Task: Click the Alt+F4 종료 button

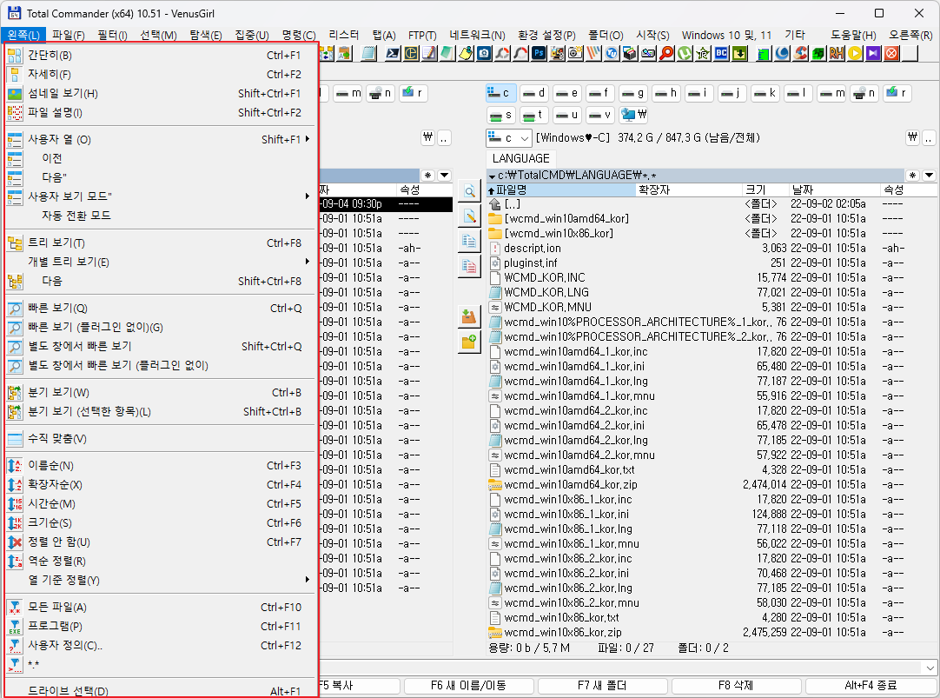Action: 870,686
